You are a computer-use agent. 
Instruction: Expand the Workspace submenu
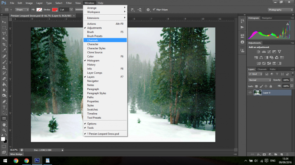pyautogui.click(x=105, y=12)
